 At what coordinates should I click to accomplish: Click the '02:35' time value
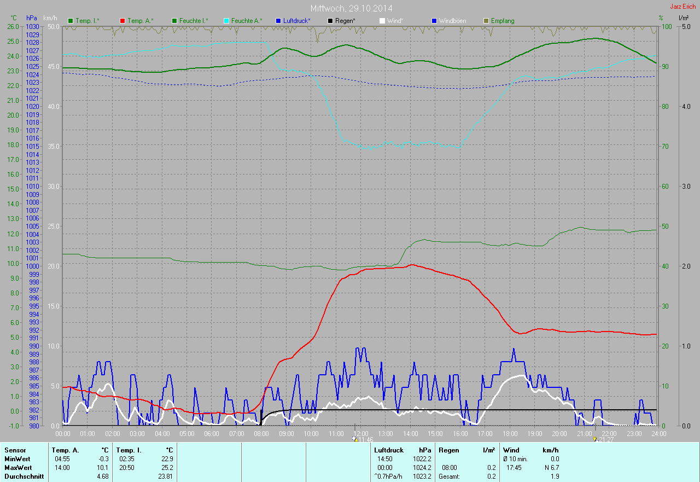[127, 459]
